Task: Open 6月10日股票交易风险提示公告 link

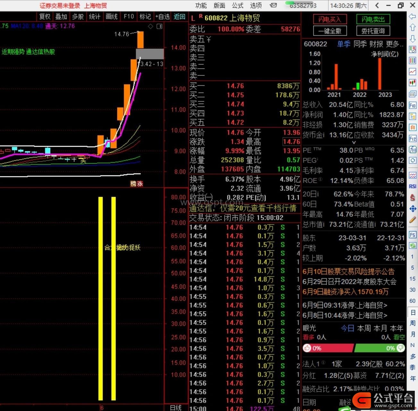Action: pyautogui.click(x=348, y=272)
